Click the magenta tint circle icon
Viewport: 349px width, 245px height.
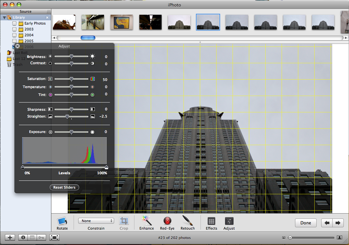[50, 95]
